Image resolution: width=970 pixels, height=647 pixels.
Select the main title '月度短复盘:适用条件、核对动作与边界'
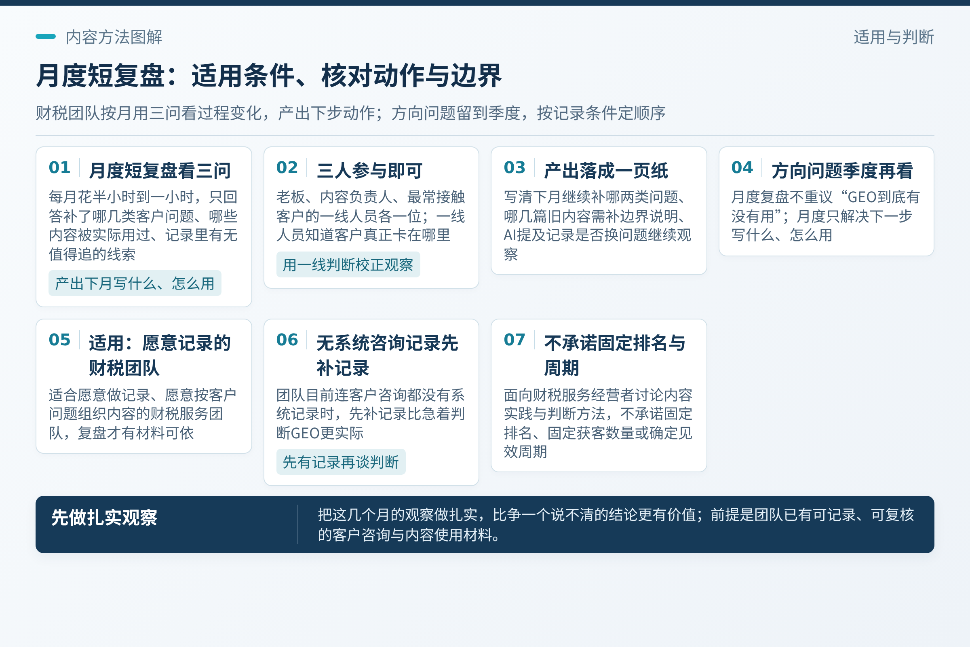coord(268,76)
